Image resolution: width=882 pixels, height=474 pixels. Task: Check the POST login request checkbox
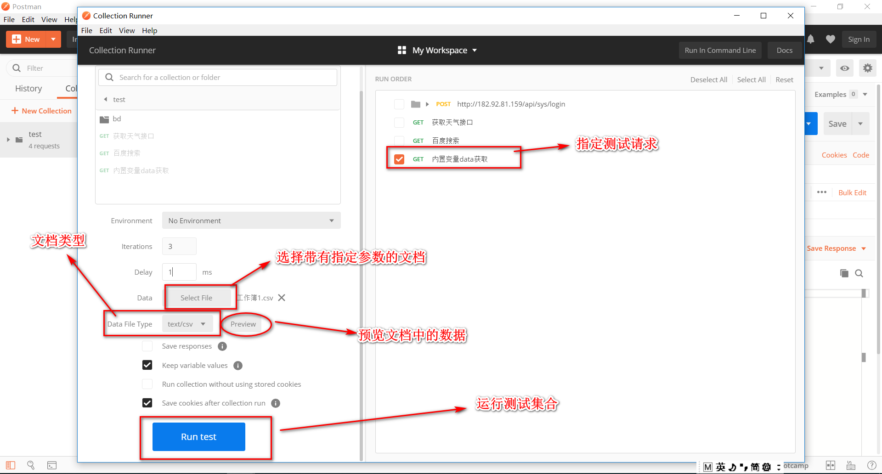tap(399, 104)
